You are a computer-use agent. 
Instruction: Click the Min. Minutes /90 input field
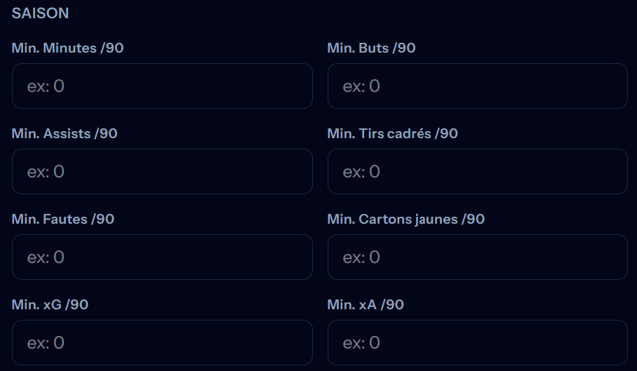click(162, 86)
